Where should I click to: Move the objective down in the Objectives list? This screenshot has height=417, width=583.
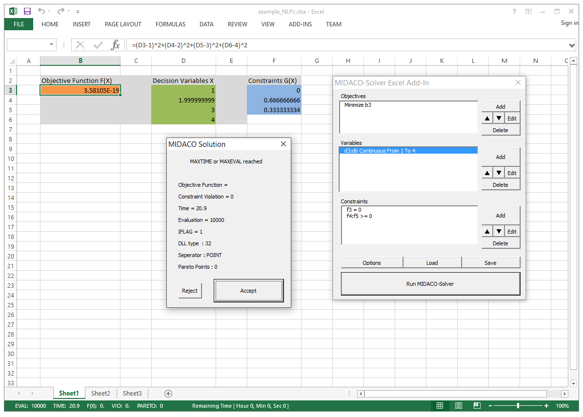(x=499, y=119)
